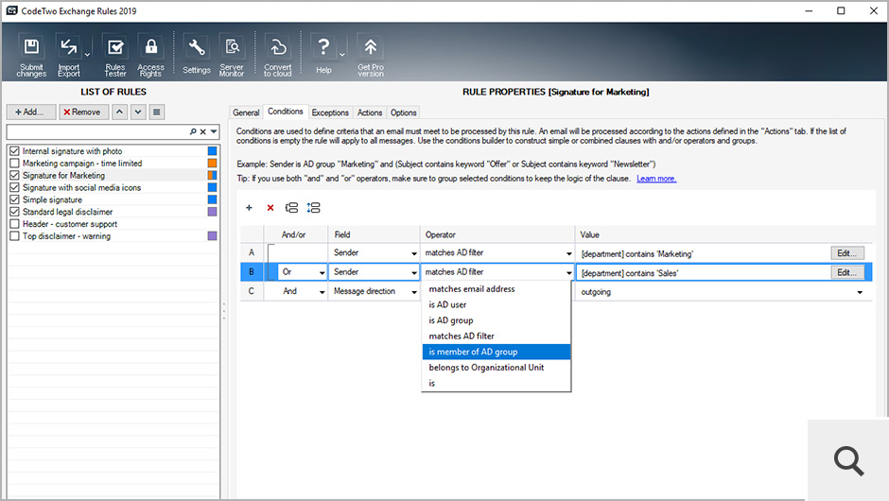Open the Options tab
The width and height of the screenshot is (889, 501).
tap(403, 112)
